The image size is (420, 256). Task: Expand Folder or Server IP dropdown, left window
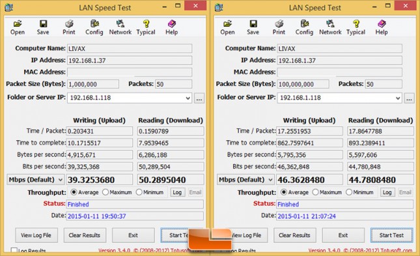[188, 98]
